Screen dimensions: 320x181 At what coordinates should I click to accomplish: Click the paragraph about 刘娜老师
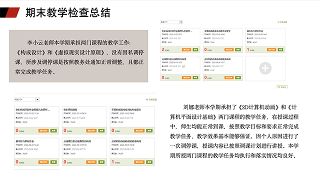[234, 131]
